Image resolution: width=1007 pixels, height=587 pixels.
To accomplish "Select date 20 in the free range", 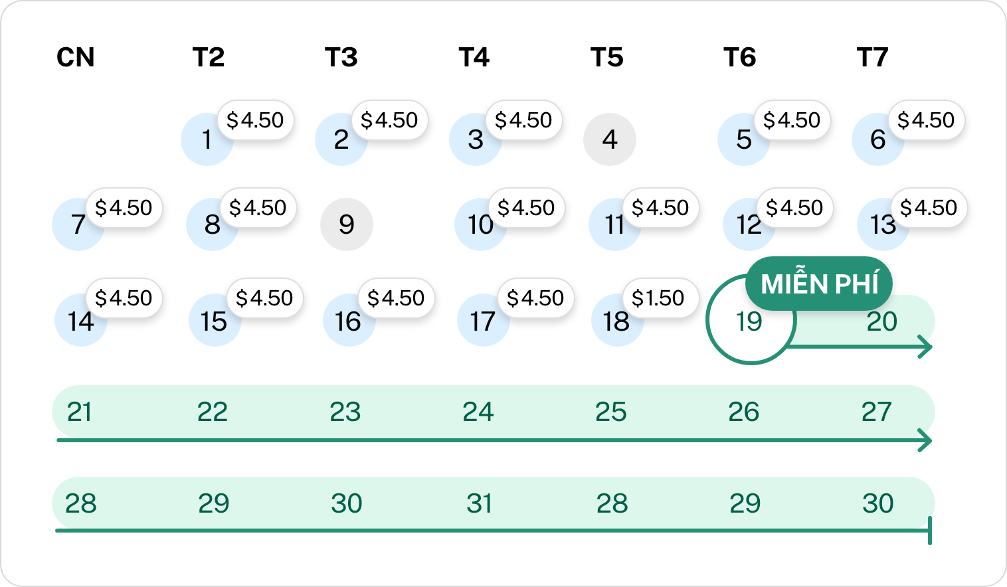I will (x=880, y=322).
